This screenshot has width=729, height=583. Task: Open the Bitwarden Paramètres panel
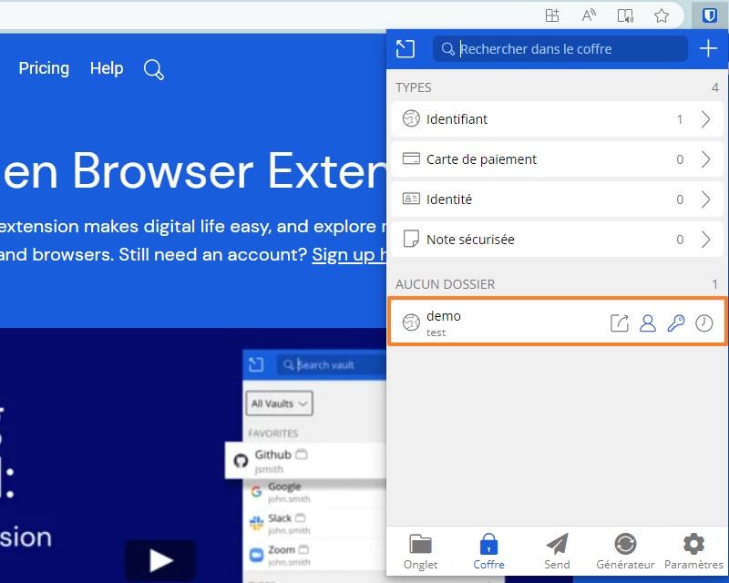click(x=693, y=551)
